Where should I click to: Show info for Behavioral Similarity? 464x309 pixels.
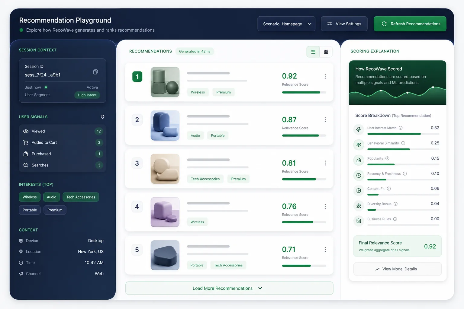pos(403,143)
